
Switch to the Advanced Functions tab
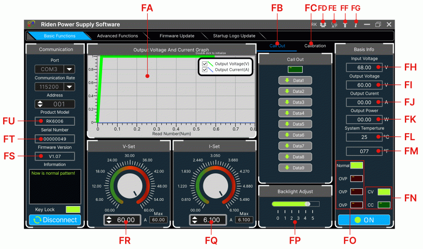(x=117, y=36)
